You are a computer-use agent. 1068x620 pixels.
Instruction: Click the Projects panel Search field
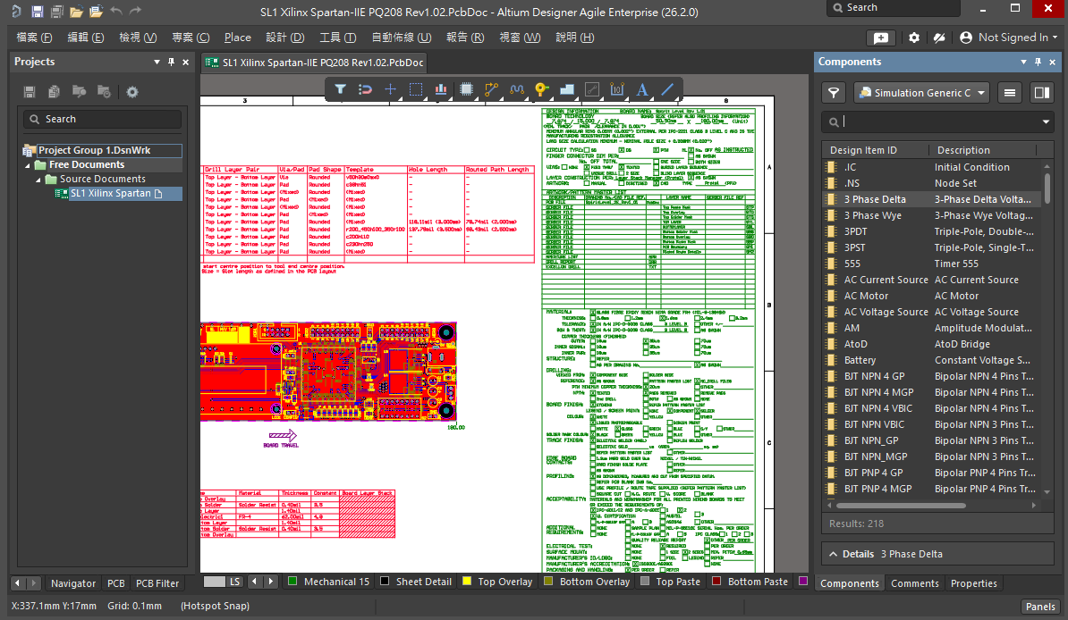(x=102, y=119)
